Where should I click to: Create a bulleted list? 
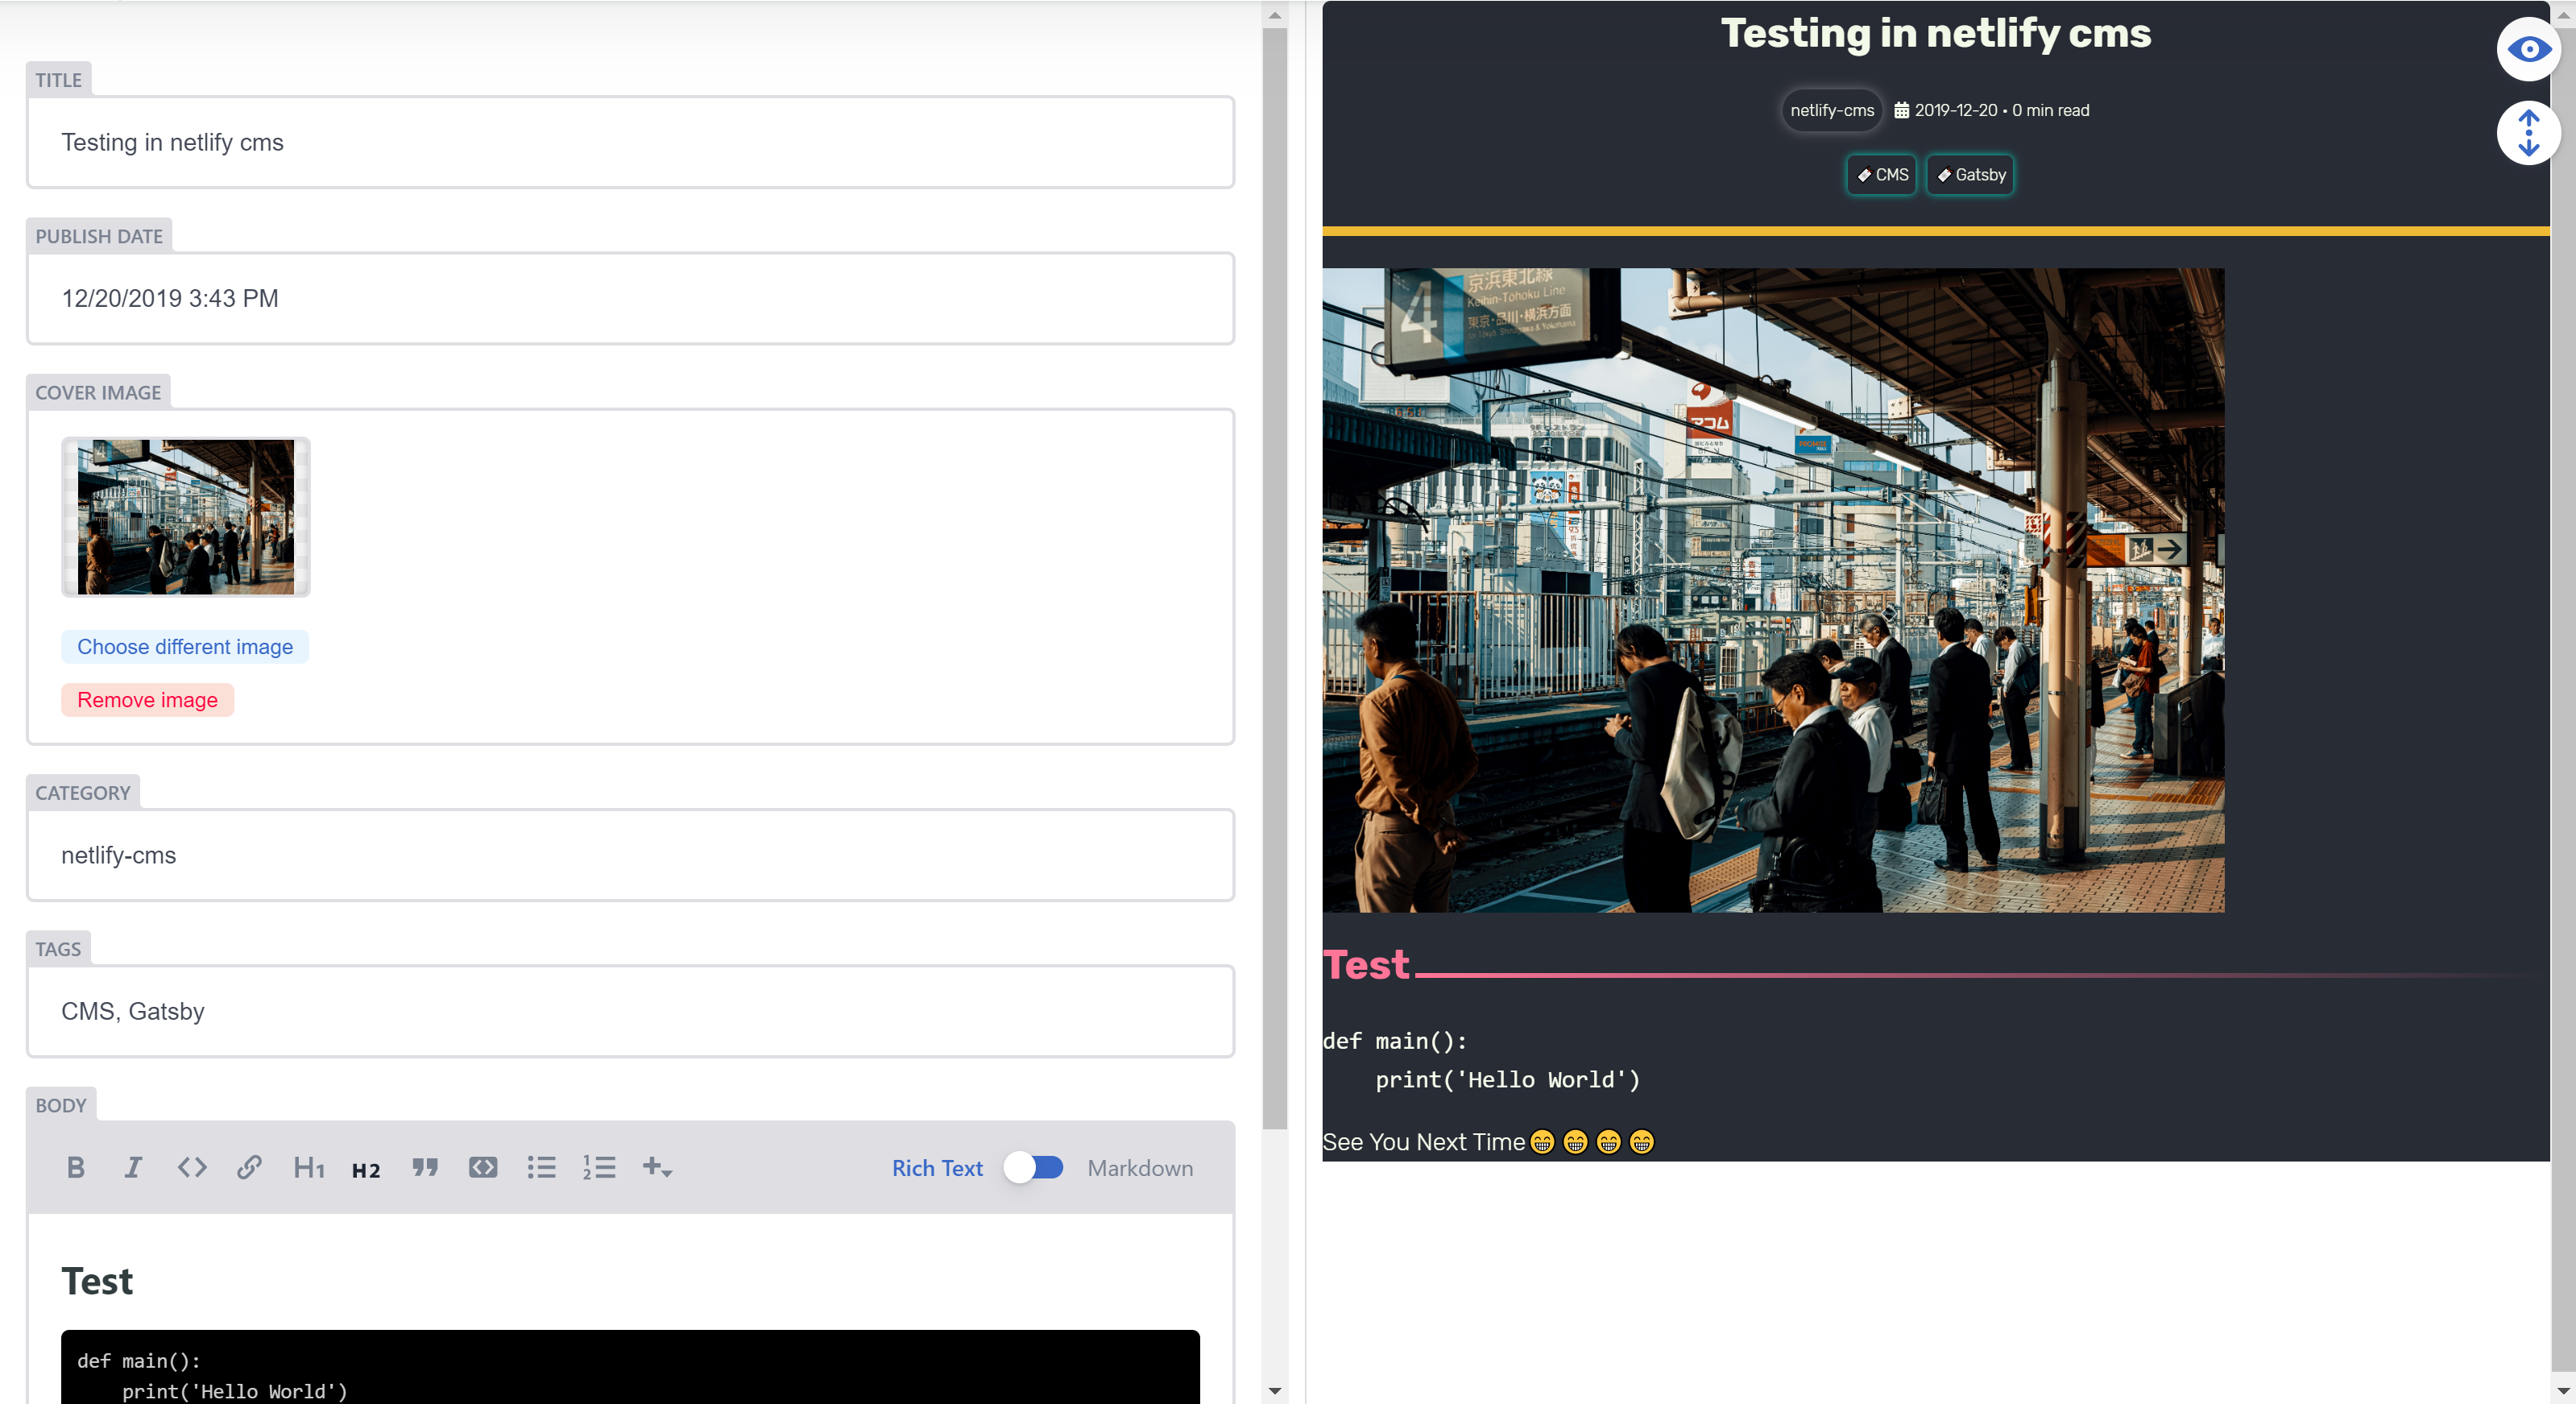541,1167
